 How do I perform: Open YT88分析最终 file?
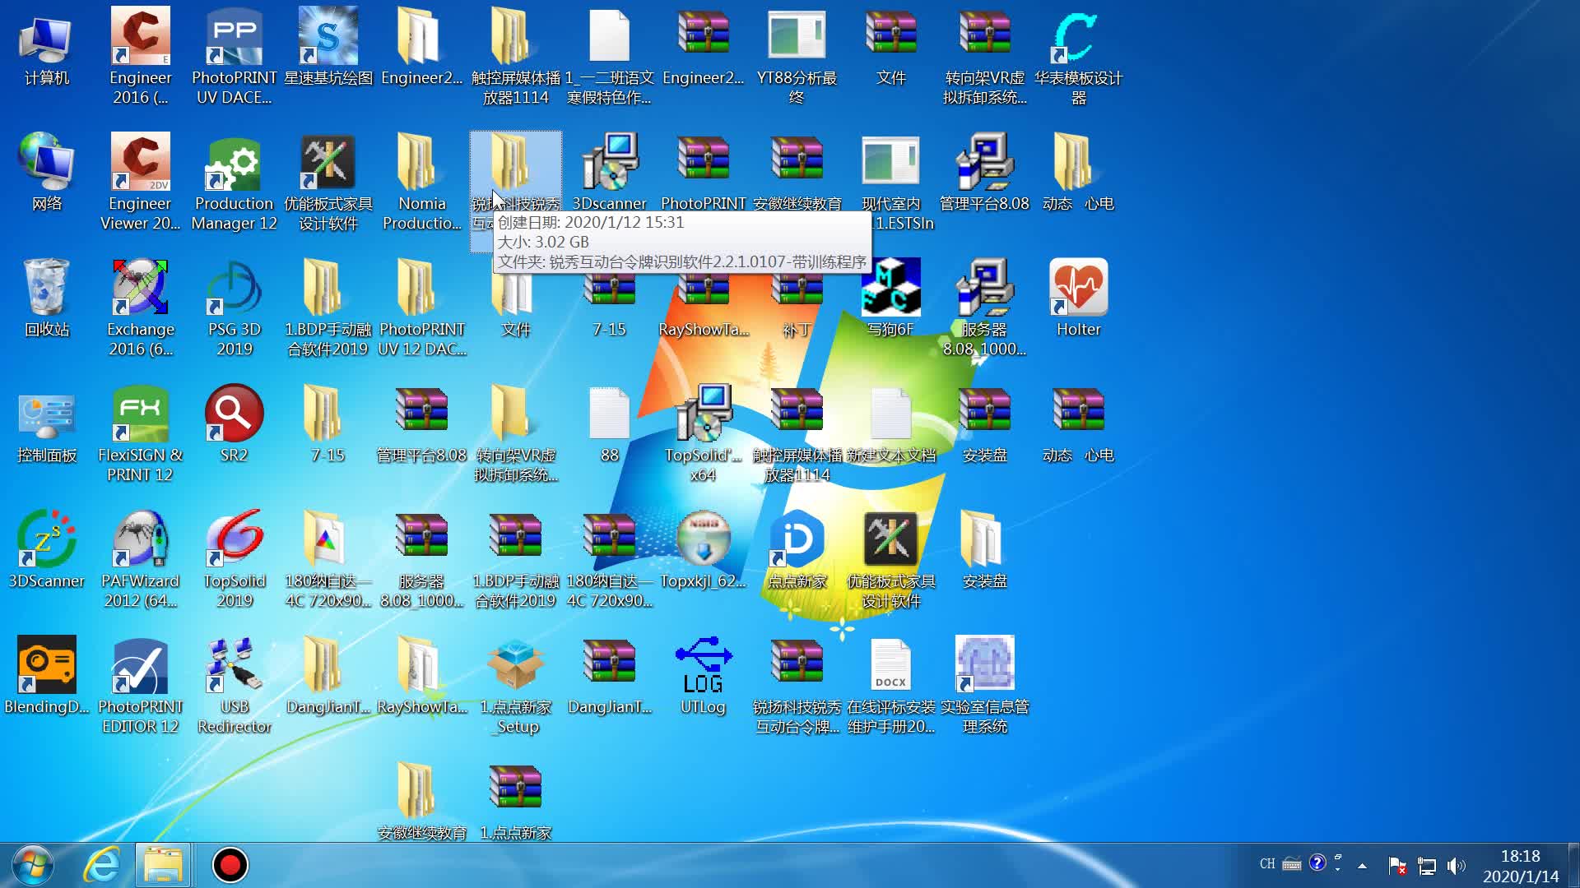tap(797, 56)
